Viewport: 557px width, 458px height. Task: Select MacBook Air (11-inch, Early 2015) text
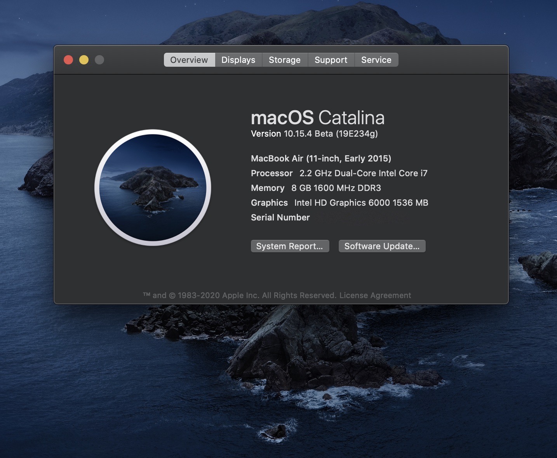[321, 158]
